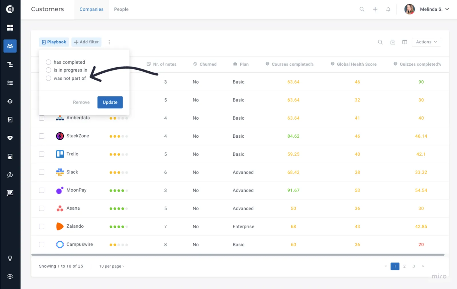457x289 pixels.
Task: Switch to the Companies tab
Action: [91, 9]
